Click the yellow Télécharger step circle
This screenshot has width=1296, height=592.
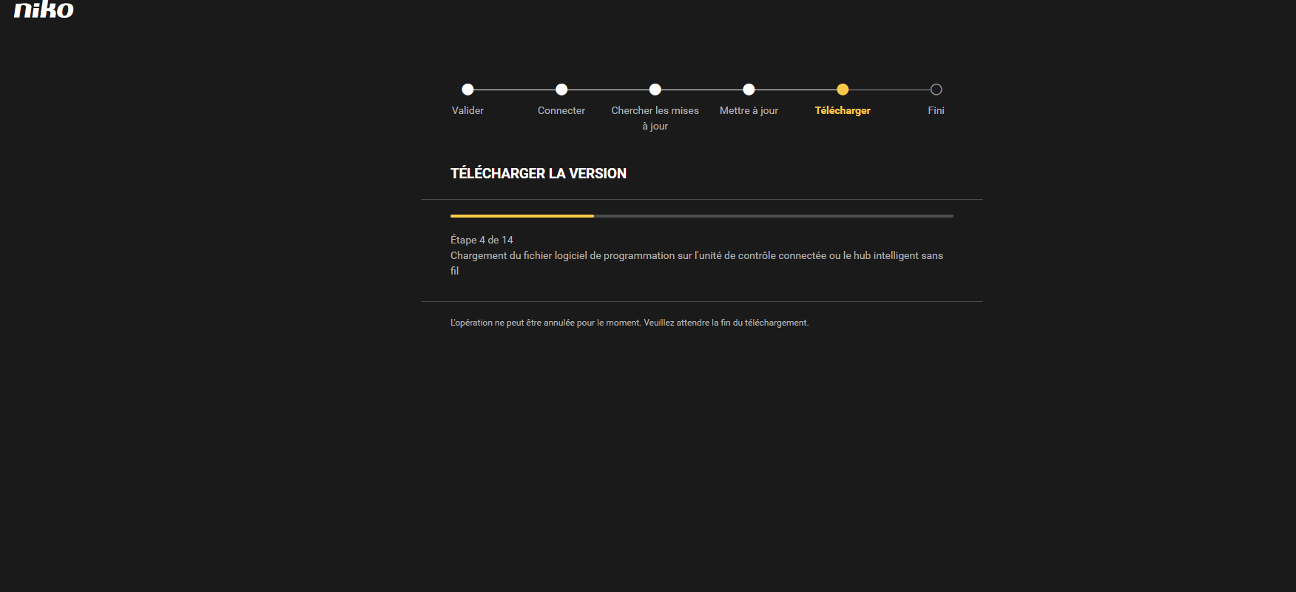(843, 90)
